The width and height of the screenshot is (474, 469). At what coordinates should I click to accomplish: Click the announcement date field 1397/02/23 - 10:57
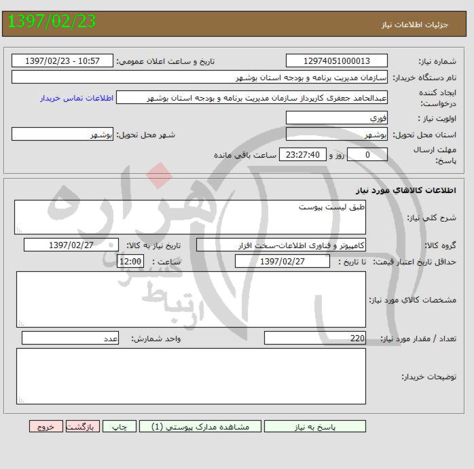[62, 60]
